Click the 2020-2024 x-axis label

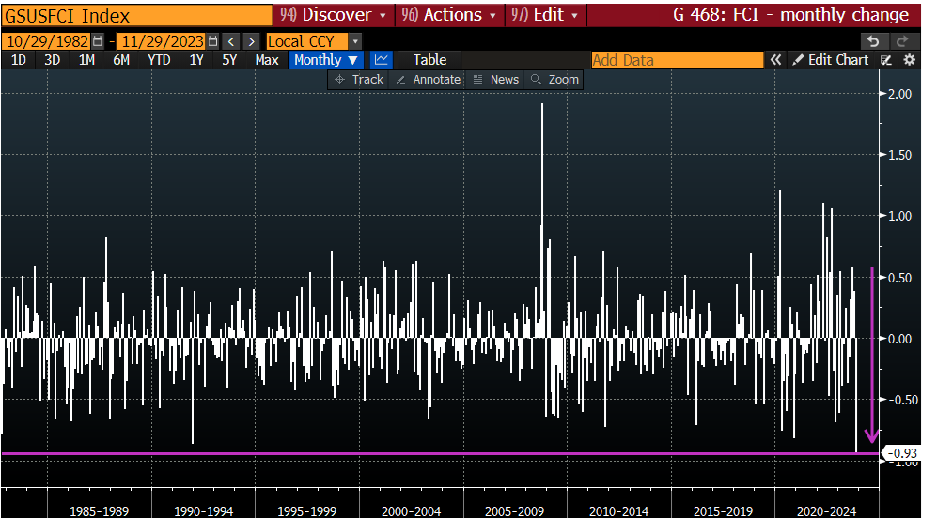point(826,511)
